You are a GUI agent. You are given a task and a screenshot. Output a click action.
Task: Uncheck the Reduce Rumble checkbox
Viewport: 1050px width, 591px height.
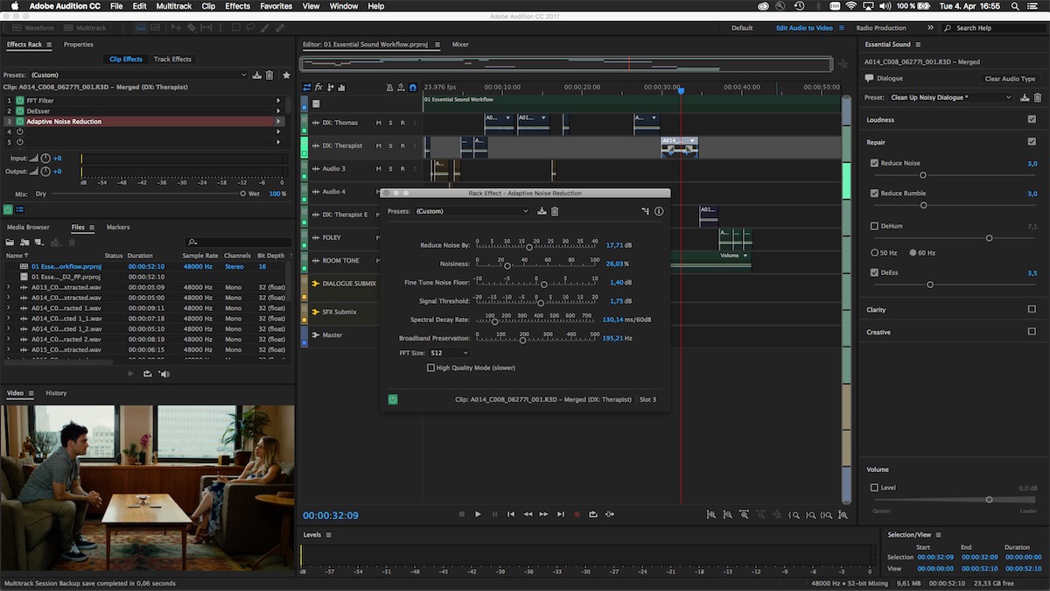(x=875, y=193)
